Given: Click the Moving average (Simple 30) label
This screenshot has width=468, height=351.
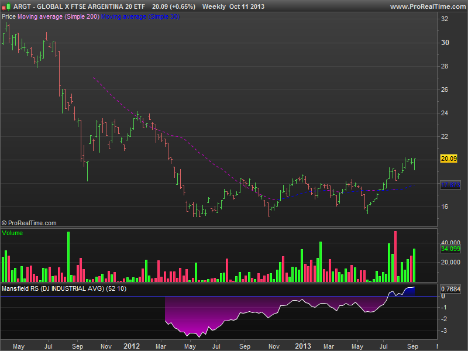Looking at the screenshot, I should coord(140,16).
